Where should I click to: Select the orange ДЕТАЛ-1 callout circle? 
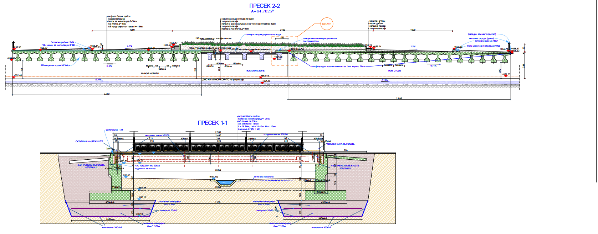pos(326,24)
